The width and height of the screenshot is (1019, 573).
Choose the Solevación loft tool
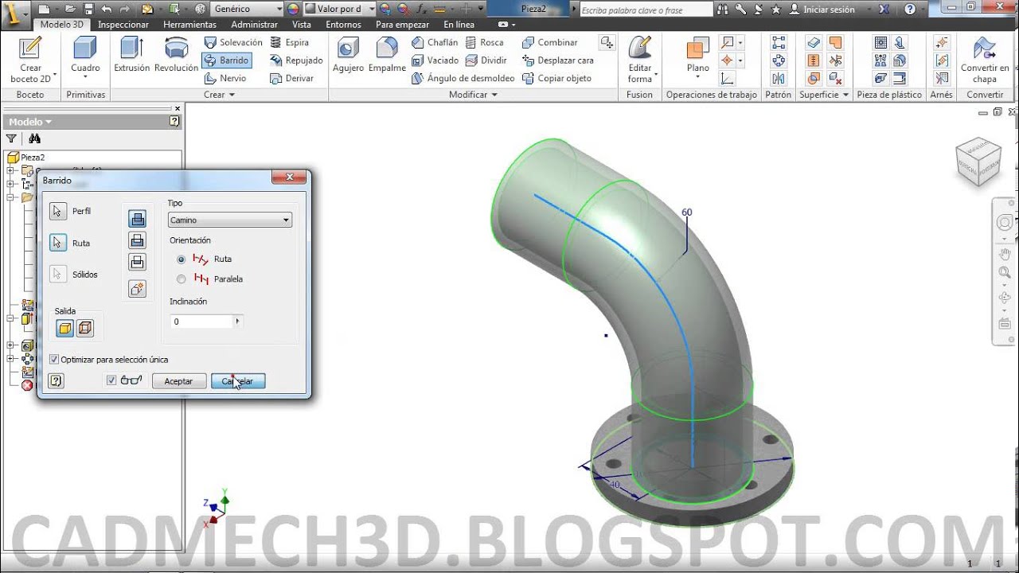pyautogui.click(x=233, y=42)
